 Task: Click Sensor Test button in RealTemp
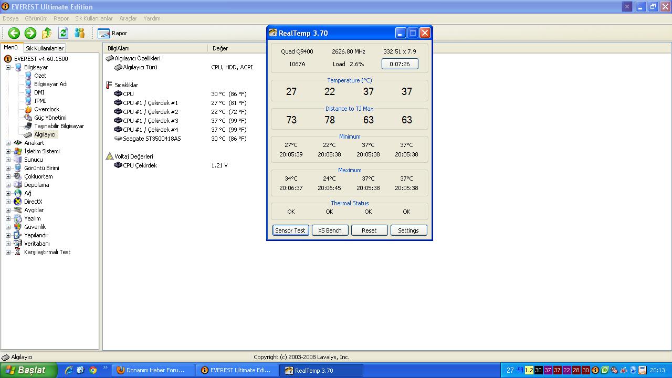point(290,230)
